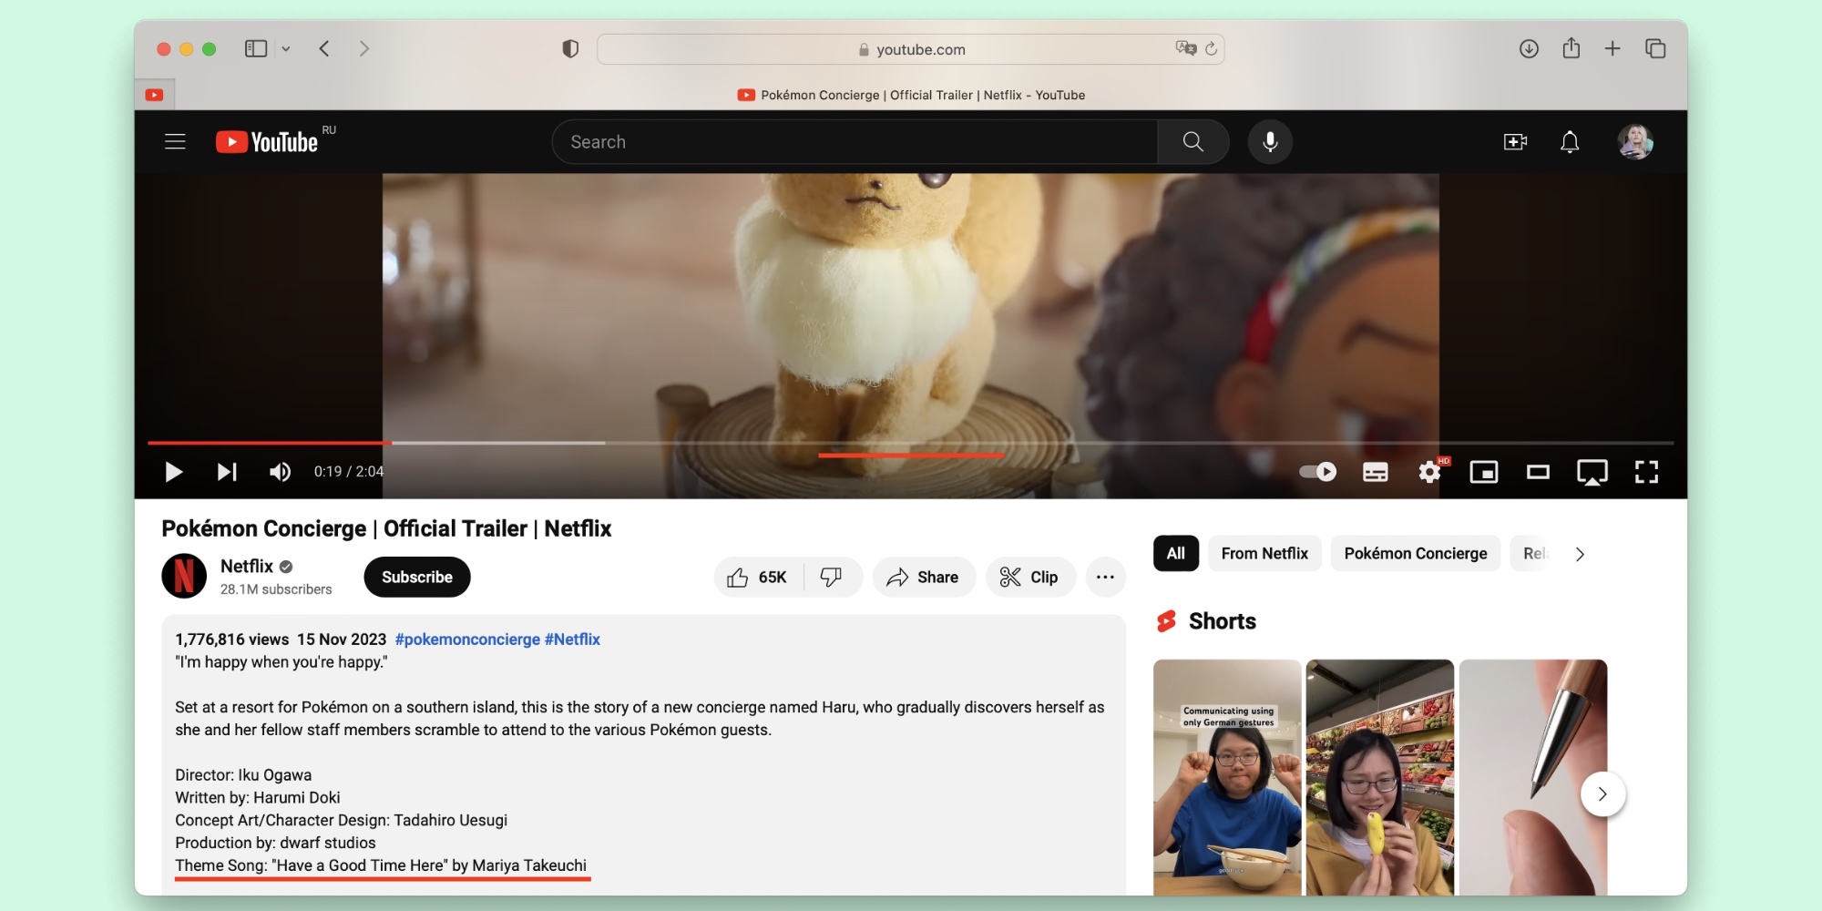The width and height of the screenshot is (1822, 911).
Task: Open the YouTube guide hamburger menu
Action: pos(175,142)
